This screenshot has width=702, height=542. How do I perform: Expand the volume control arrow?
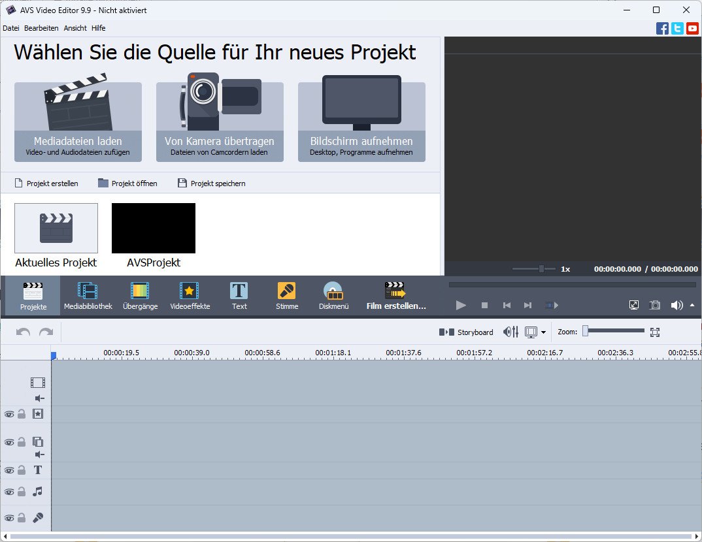pyautogui.click(x=692, y=305)
